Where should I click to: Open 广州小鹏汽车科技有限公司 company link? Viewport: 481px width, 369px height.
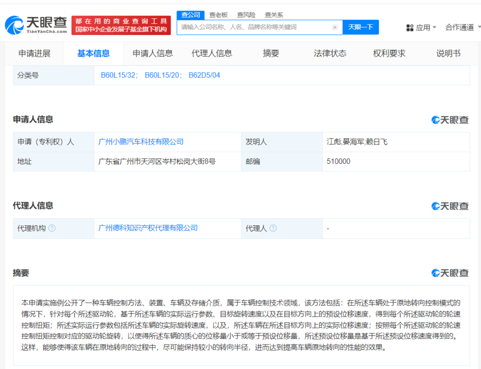tap(141, 142)
